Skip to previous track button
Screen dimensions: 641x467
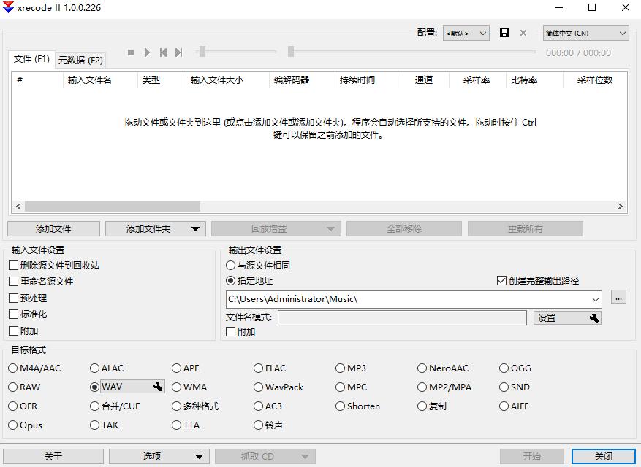pyautogui.click(x=162, y=52)
